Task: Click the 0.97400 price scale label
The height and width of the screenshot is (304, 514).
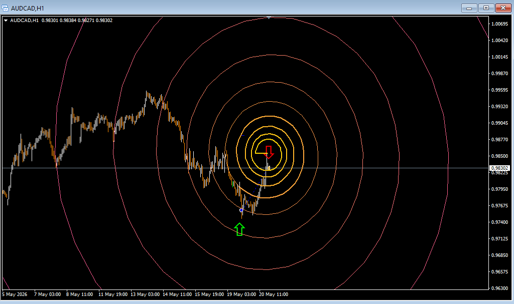Action: [499, 222]
